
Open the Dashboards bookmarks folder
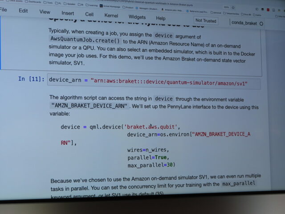[33, 2]
